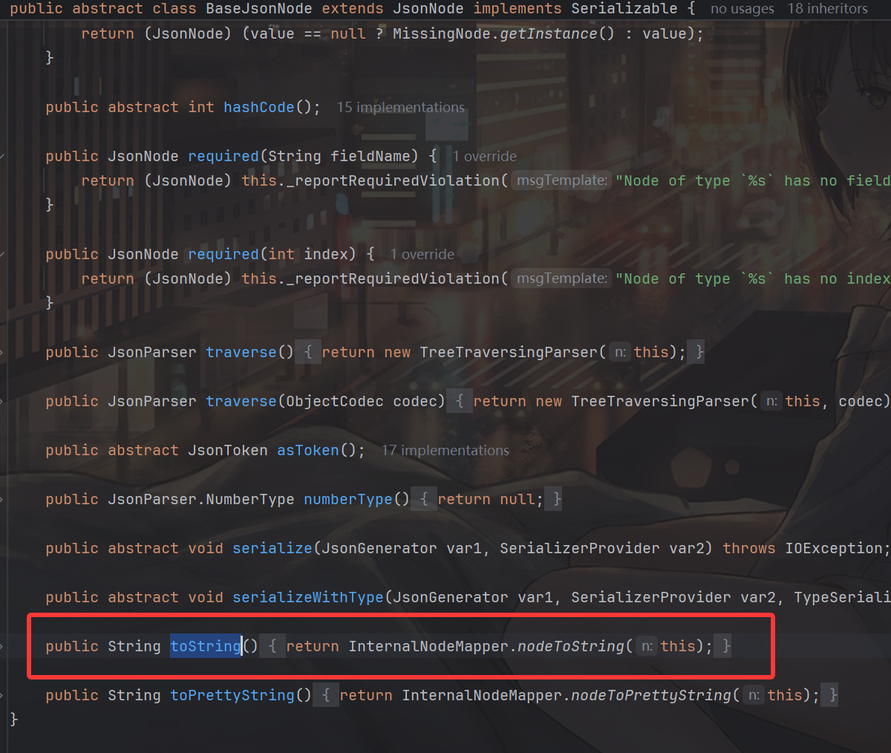Click TreeTraversingParser in the first traverse() method
Viewport: 891px width, 753px height.
508,352
